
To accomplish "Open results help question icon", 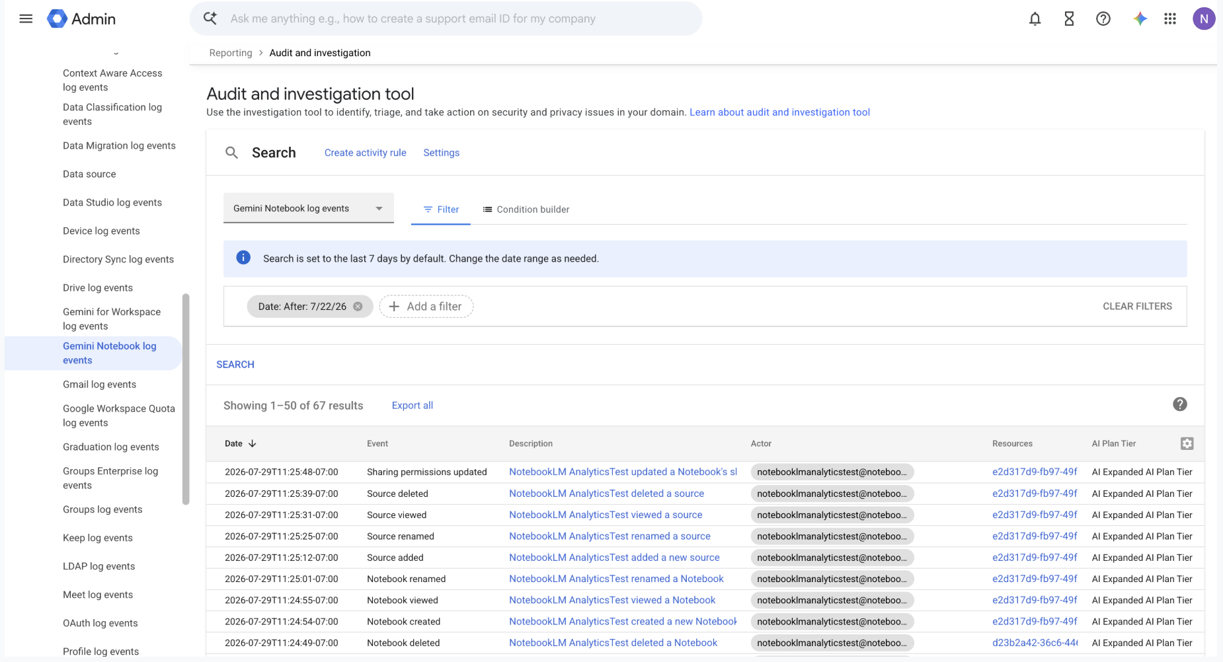I will click(1179, 404).
